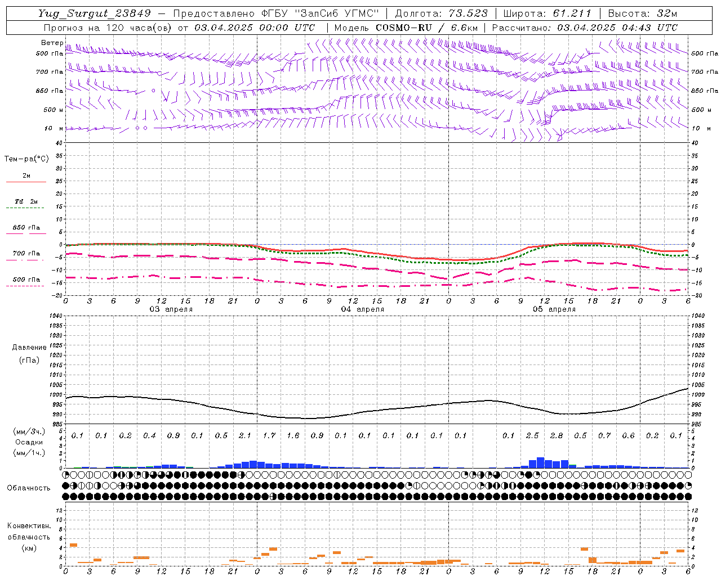This screenshot has height=576, width=721.
Task: Click 'Предоставлено ФГБУ "ЗапСиб УГМС"' provider text
Action: (x=276, y=13)
